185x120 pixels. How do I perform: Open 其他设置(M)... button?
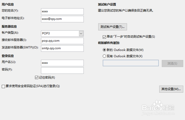[171, 89]
